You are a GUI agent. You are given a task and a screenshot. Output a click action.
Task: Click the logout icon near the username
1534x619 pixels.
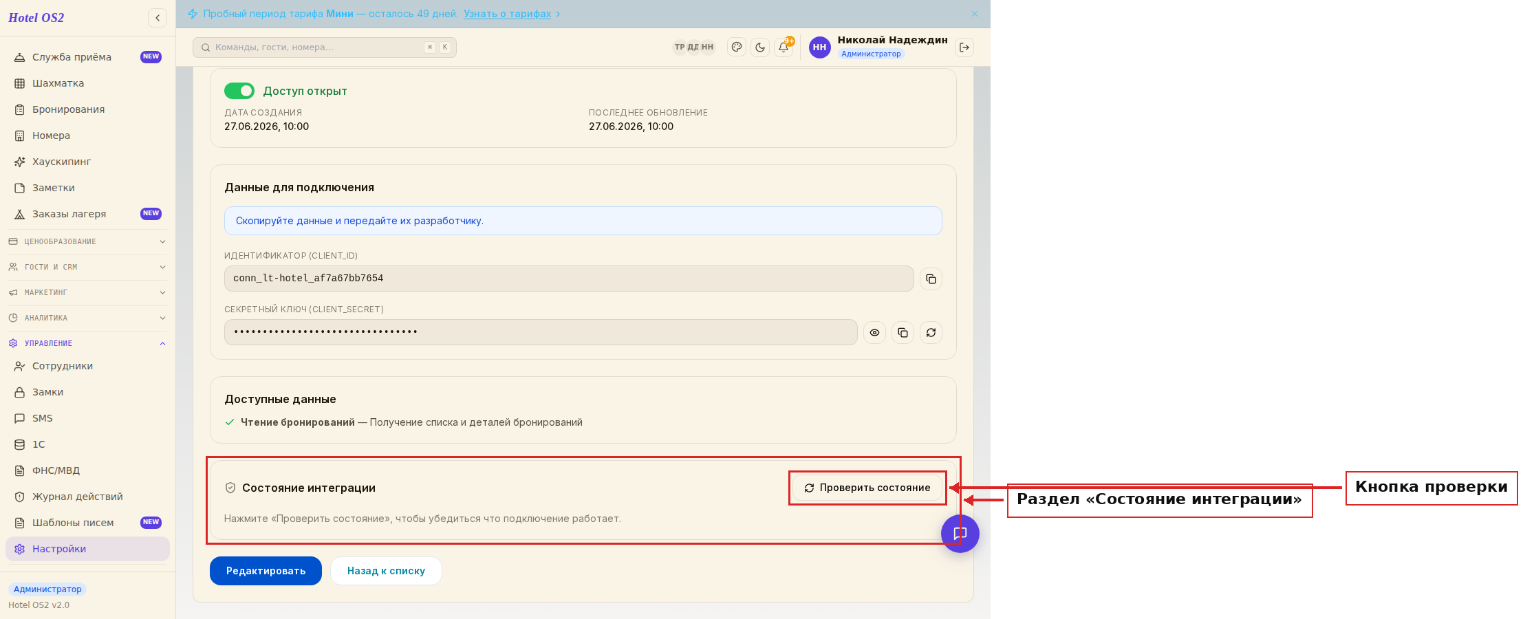(x=964, y=47)
